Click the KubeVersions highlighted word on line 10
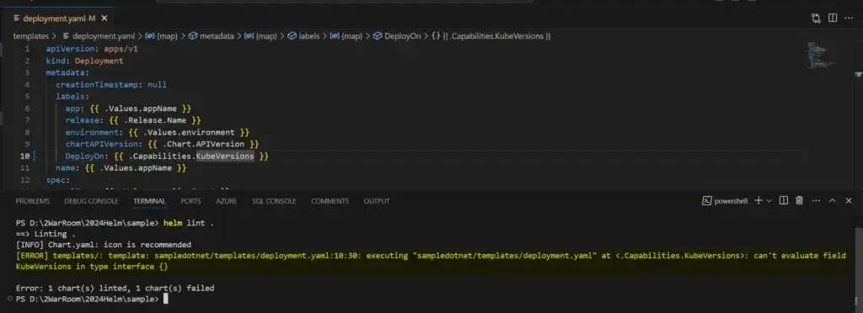This screenshot has width=863, height=313. (x=225, y=156)
